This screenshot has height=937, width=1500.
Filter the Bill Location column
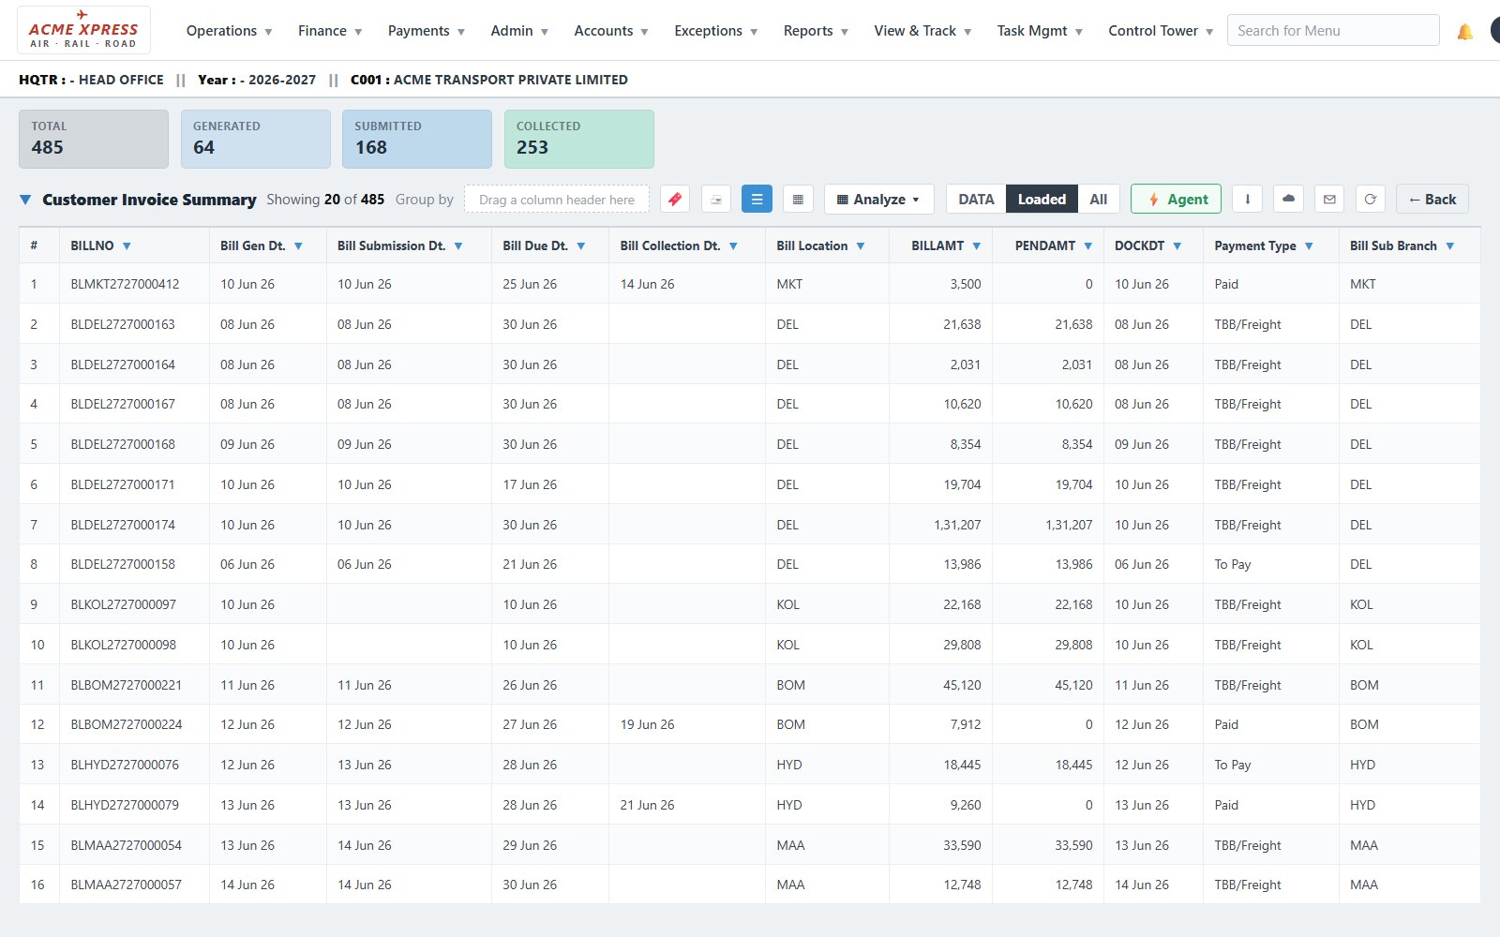pos(861,246)
